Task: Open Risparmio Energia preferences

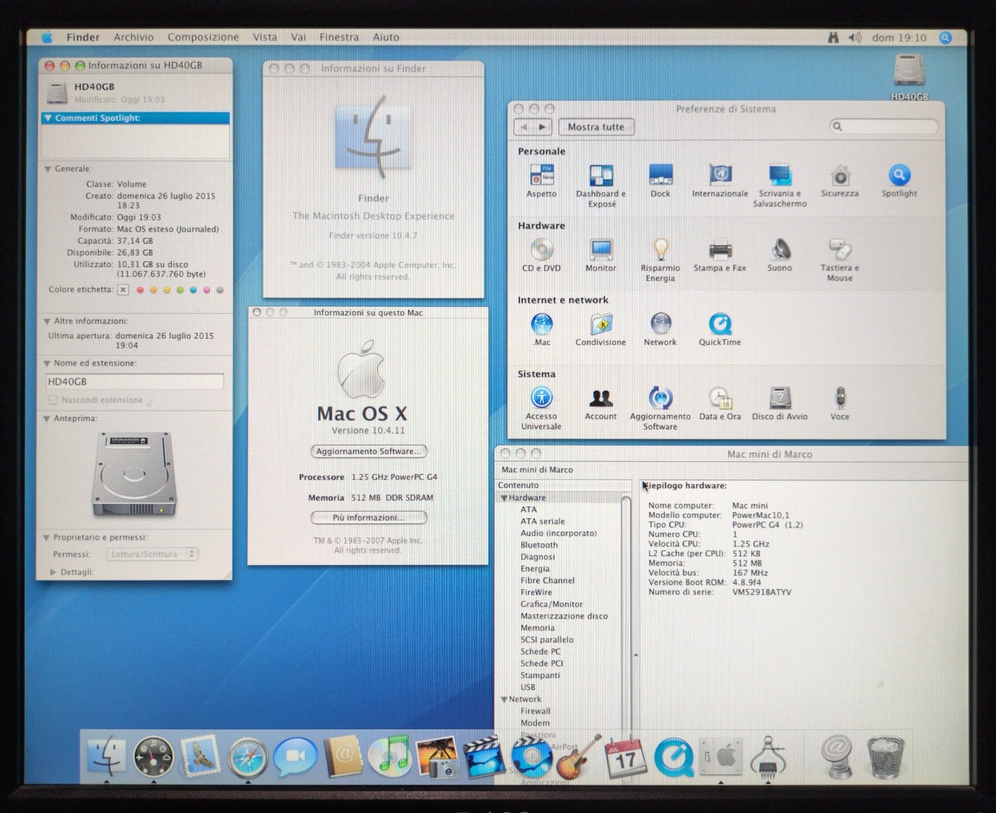Action: pos(660,260)
